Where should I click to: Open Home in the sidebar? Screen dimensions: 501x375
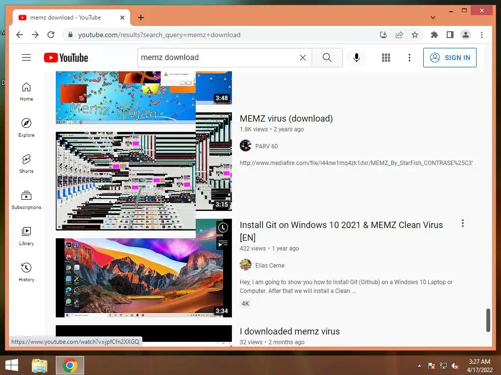click(26, 92)
